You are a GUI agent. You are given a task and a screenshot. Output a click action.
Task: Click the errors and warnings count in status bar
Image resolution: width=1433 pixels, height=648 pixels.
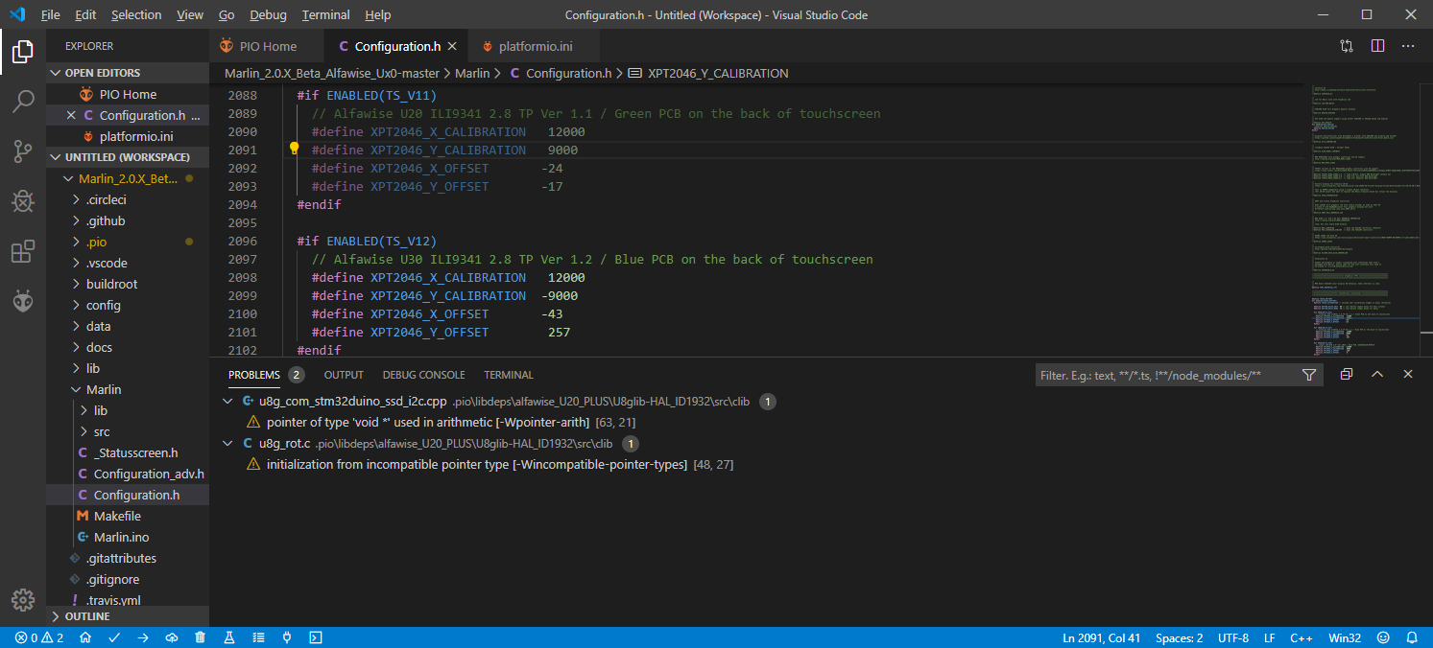(x=39, y=637)
